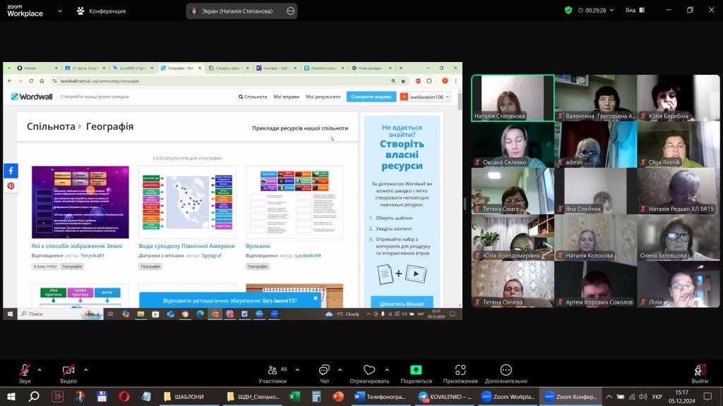Image resolution: width=723 pixels, height=406 pixels.
Task: Open reactions with Отреагировать heart icon
Action: [x=369, y=374]
